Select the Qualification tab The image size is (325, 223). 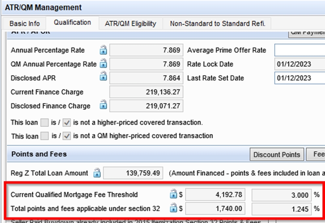point(72,23)
